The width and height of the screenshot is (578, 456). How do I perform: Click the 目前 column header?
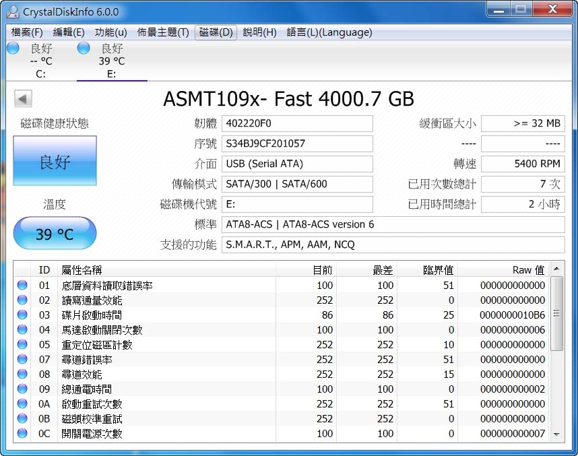pyautogui.click(x=306, y=270)
